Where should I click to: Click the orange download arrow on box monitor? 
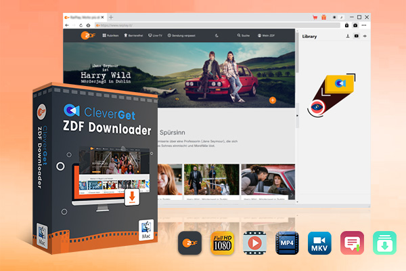coord(132,197)
